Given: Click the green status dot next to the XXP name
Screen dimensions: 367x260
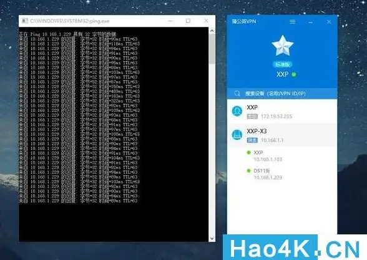Looking at the screenshot, I should 294,74.
